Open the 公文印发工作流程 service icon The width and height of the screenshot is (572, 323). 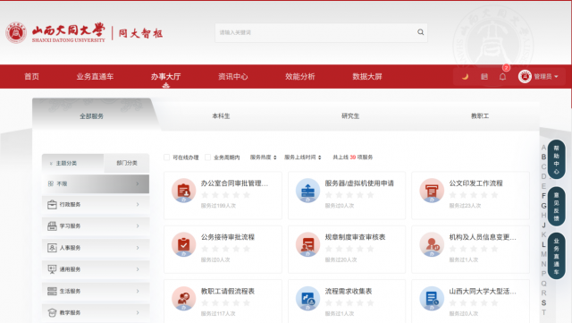pos(432,191)
